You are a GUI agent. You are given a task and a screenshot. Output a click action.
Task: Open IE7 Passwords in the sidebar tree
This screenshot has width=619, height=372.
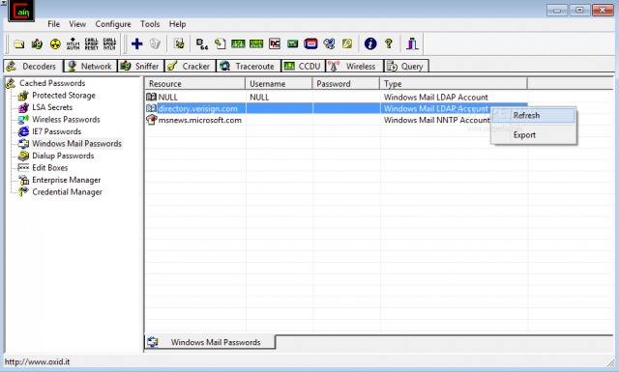(56, 131)
